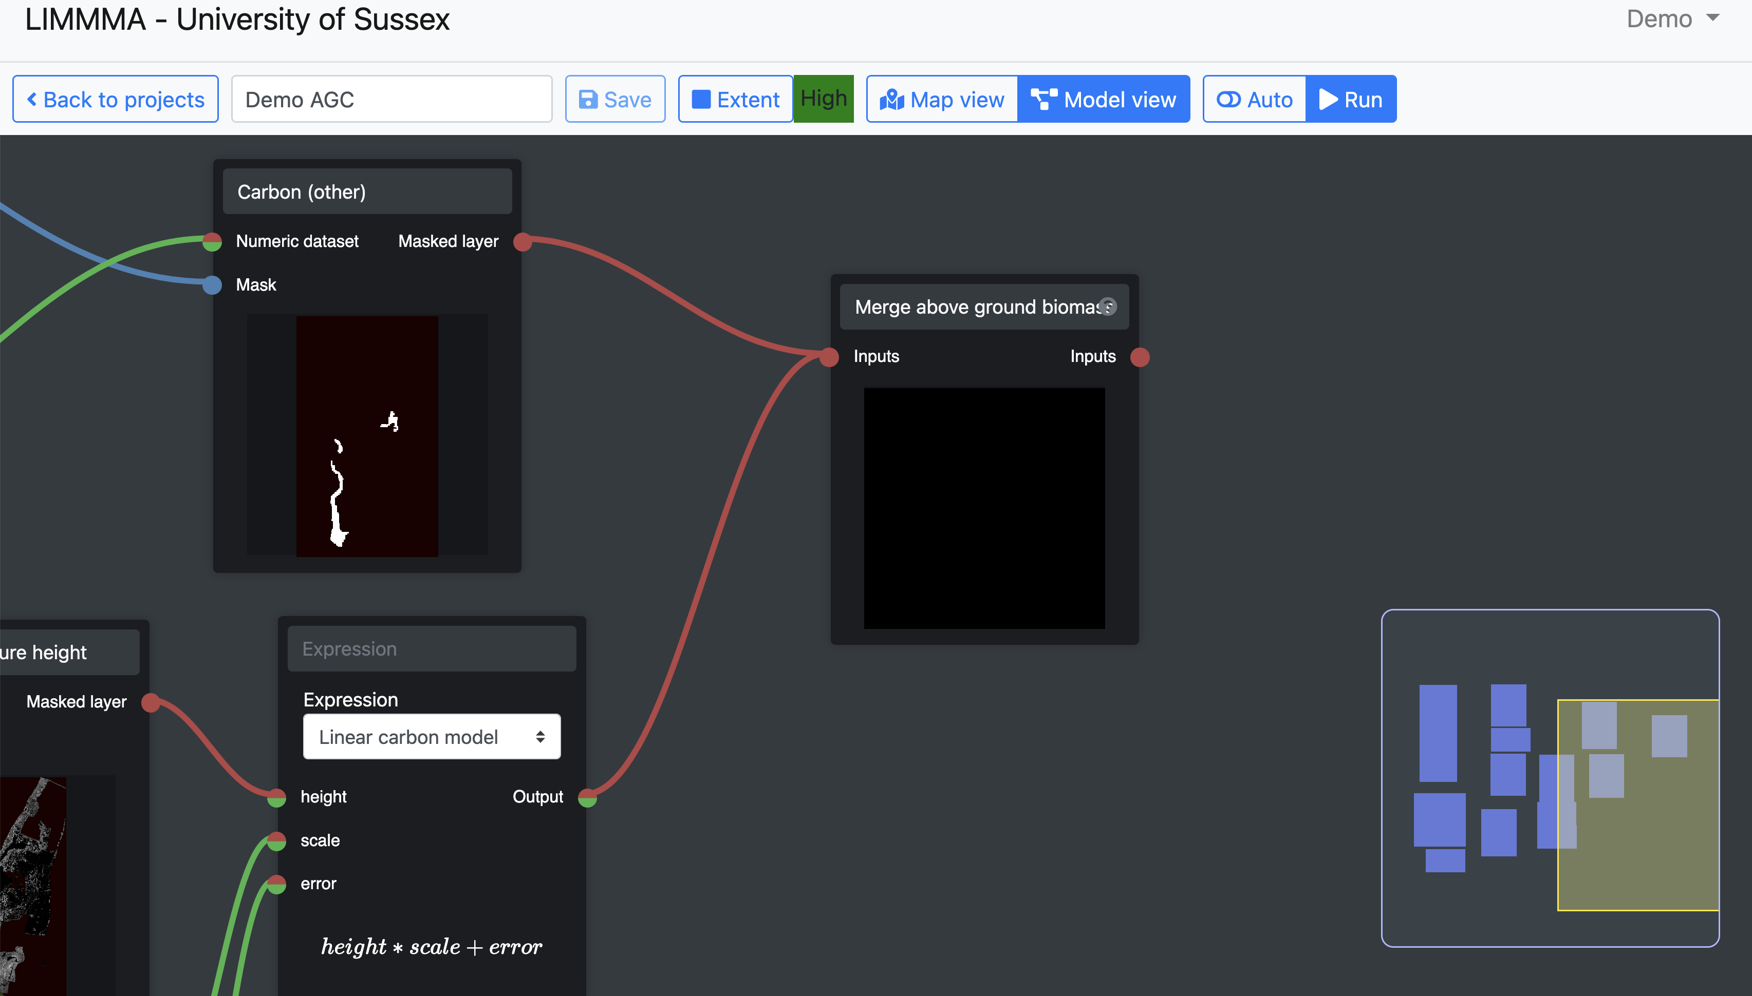
Task: Toggle the Auto run switch
Action: click(1228, 99)
